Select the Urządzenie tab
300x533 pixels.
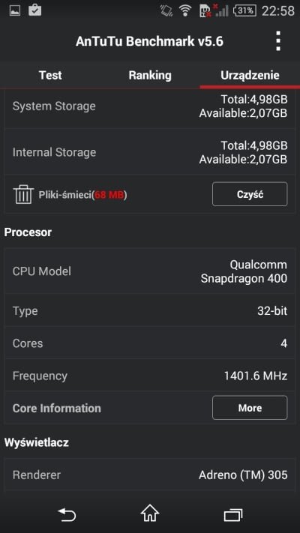pos(250,75)
